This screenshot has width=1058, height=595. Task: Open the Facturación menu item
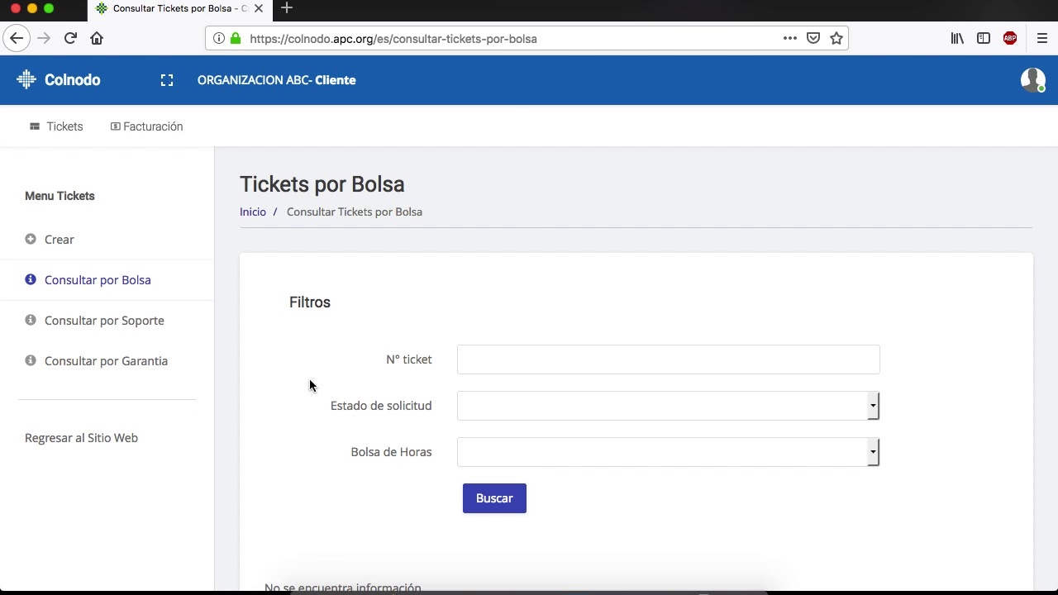click(x=147, y=126)
